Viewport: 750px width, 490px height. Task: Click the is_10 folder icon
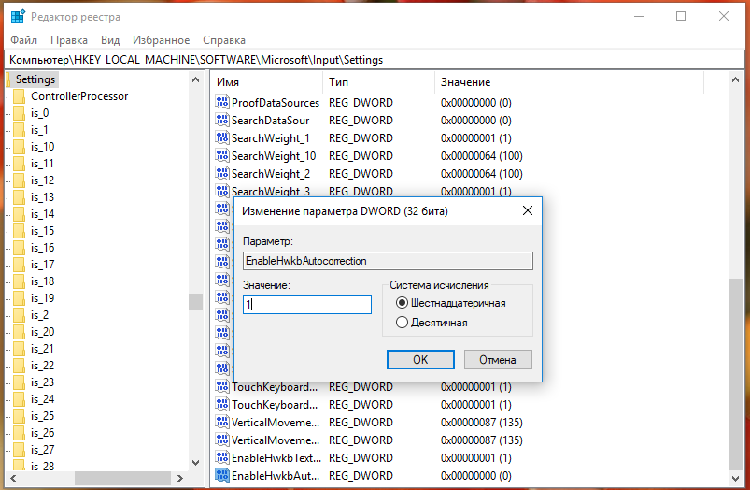pyautogui.click(x=19, y=147)
